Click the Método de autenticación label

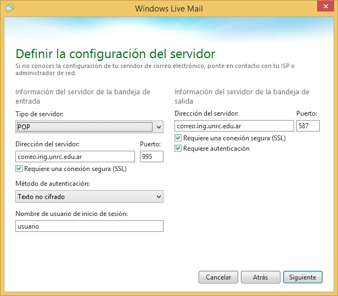[53, 184]
